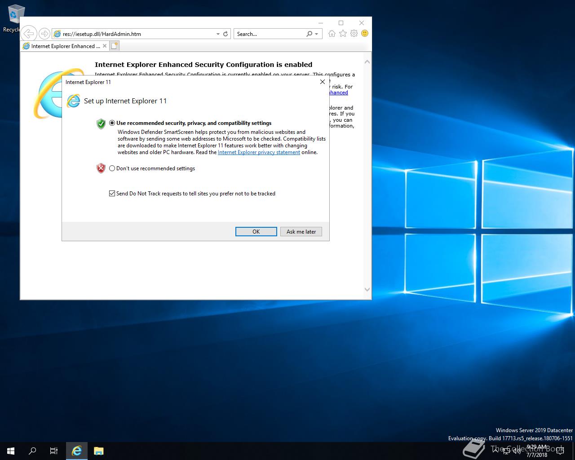Screen dimensions: 575x460
Task: Open the IE Tools gear icon
Action: pyautogui.click(x=354, y=34)
